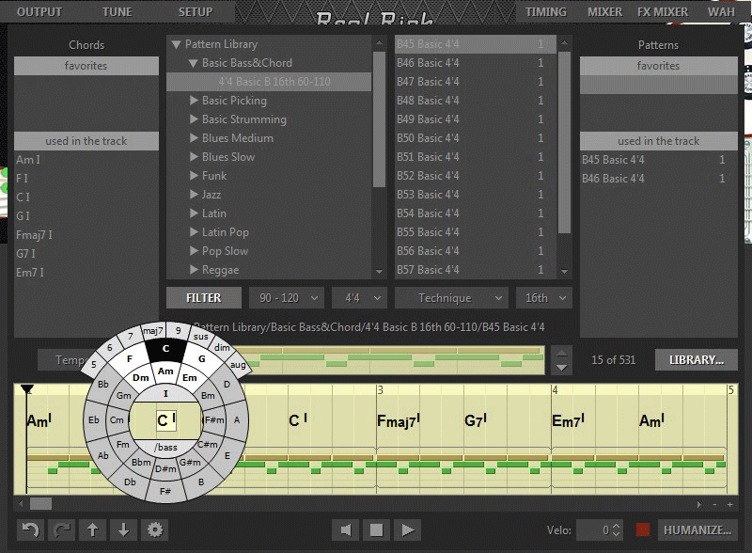Toggle the FILTER button
752x553 pixels.
point(204,298)
